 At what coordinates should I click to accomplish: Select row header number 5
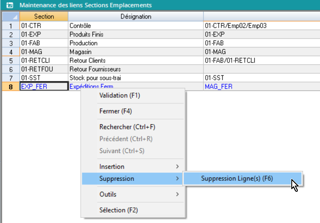click(x=10, y=60)
